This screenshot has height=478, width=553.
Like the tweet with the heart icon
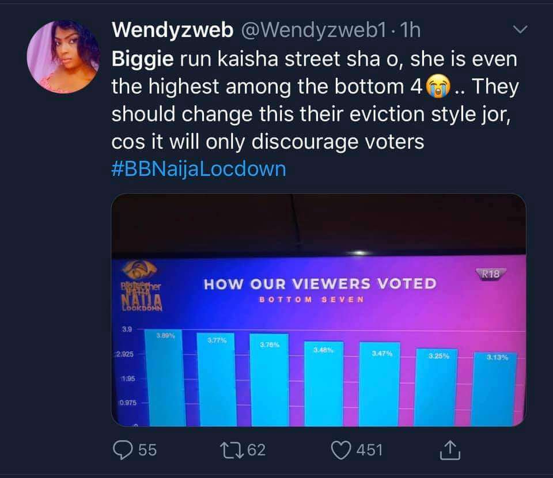[341, 450]
